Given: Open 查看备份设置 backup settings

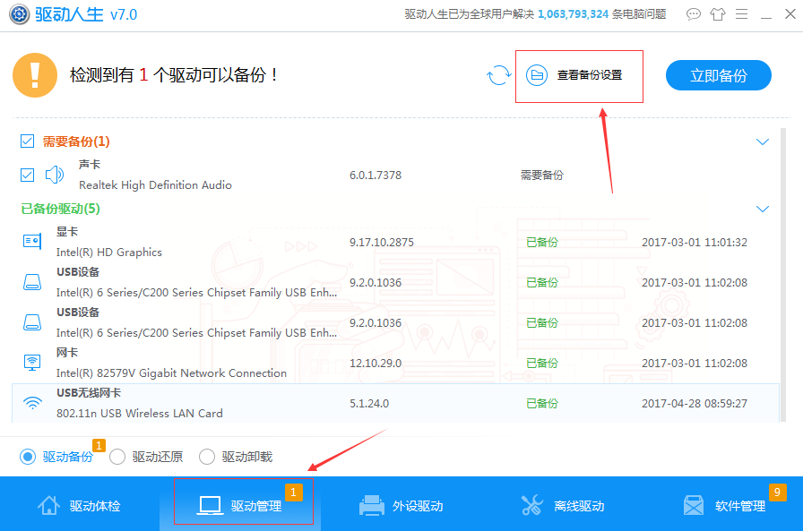Looking at the screenshot, I should (578, 76).
